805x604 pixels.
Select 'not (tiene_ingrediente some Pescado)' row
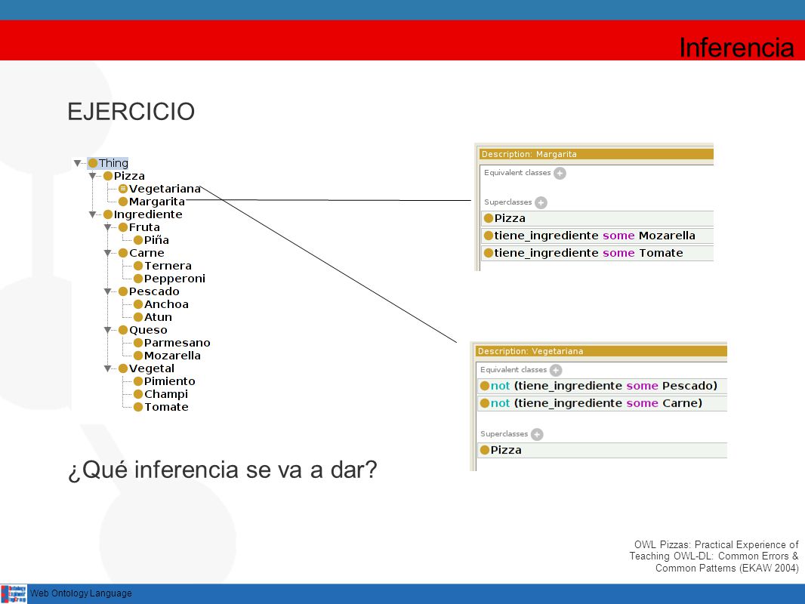(x=602, y=386)
